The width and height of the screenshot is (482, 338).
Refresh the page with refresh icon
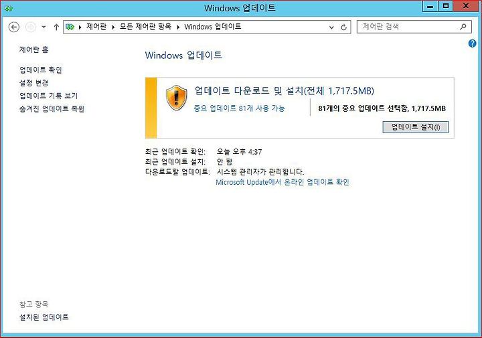[343, 27]
